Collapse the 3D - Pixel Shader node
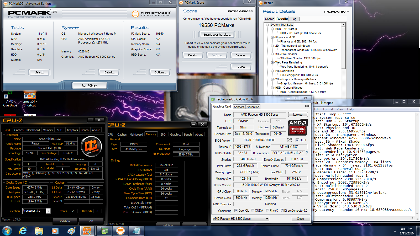Viewport: 420px width, 236px height. point(272,54)
